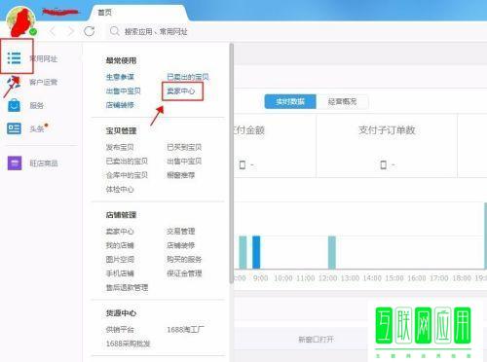Switch to the 实时数据 tab
Screen dimensions: 487x362
click(290, 101)
